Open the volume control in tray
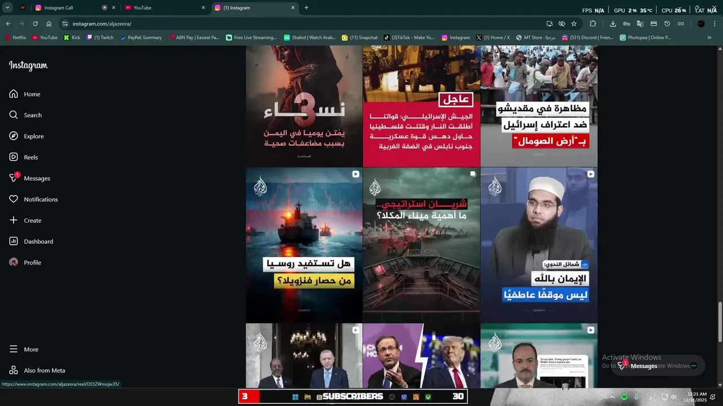Viewport: 723px width, 406px height. (x=674, y=397)
